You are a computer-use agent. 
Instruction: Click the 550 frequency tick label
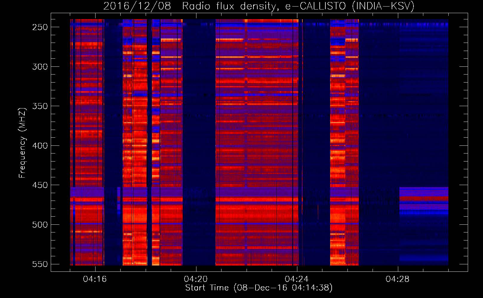pyautogui.click(x=40, y=264)
